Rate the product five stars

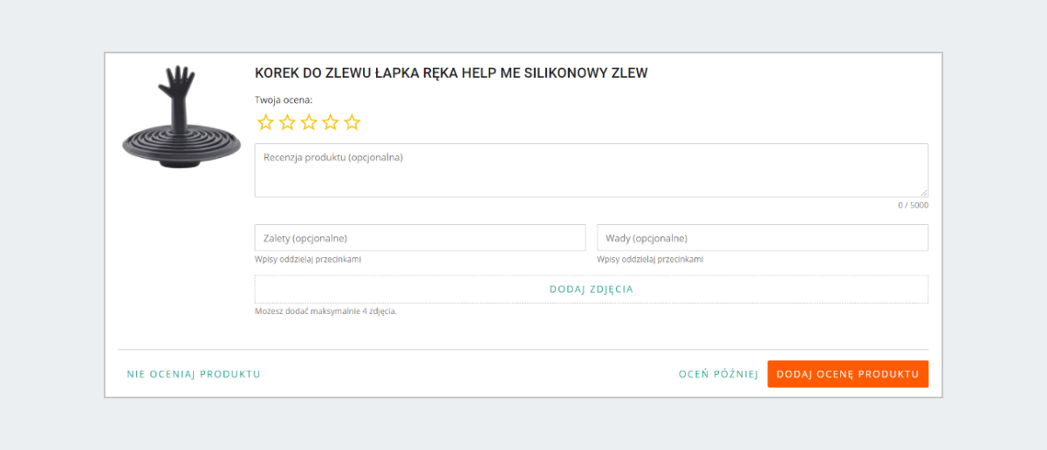352,122
